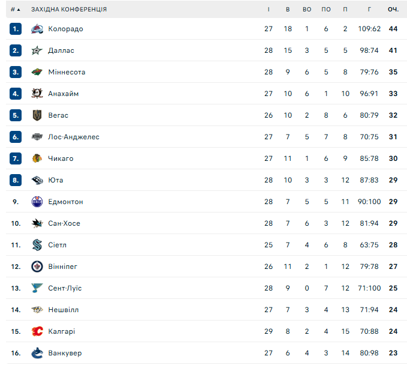Click the Chicago Blackhawks logo
This screenshot has height=365, width=407.
coord(37,158)
